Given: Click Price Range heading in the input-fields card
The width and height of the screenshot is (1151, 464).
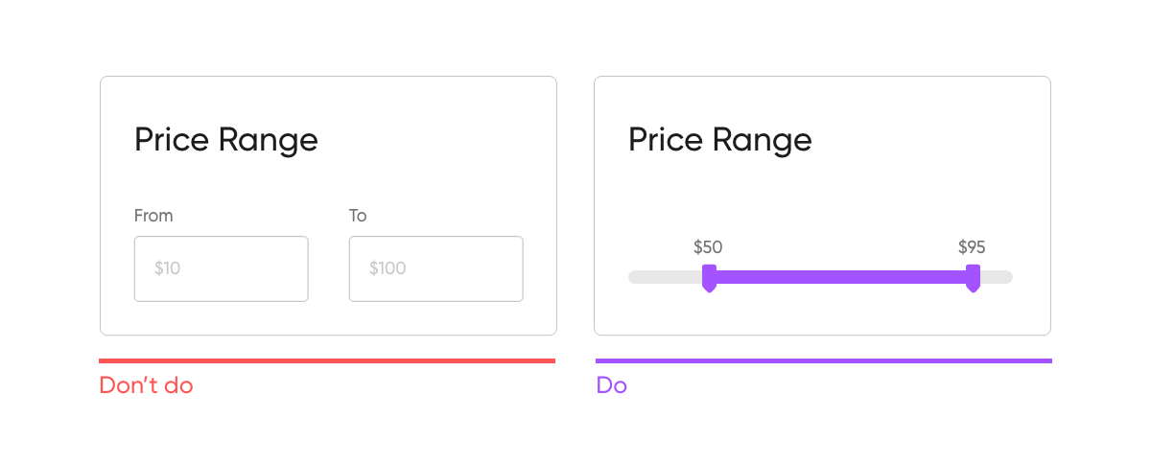Looking at the screenshot, I should [x=225, y=140].
